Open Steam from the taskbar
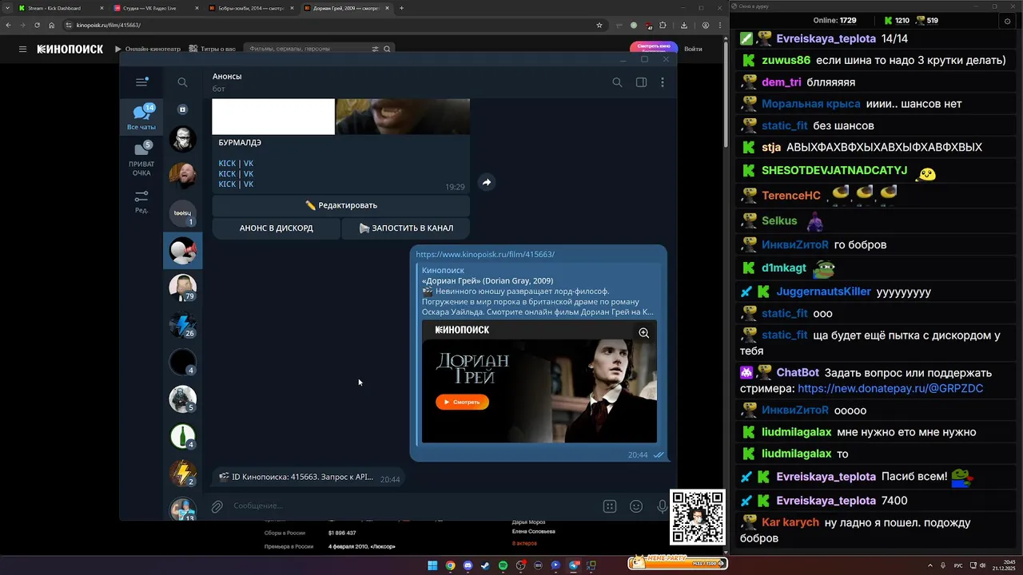 [x=485, y=565]
